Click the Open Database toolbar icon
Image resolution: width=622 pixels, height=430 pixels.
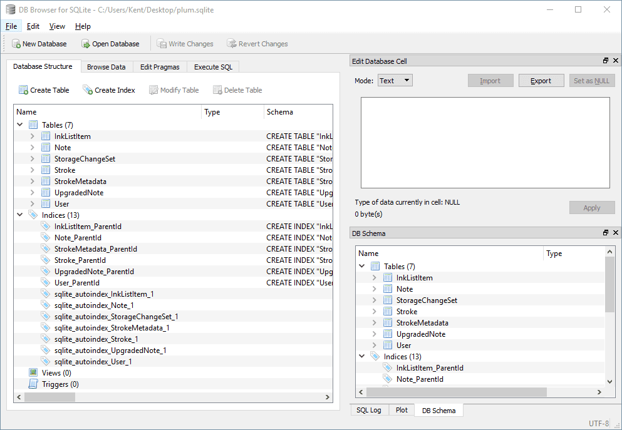point(86,44)
